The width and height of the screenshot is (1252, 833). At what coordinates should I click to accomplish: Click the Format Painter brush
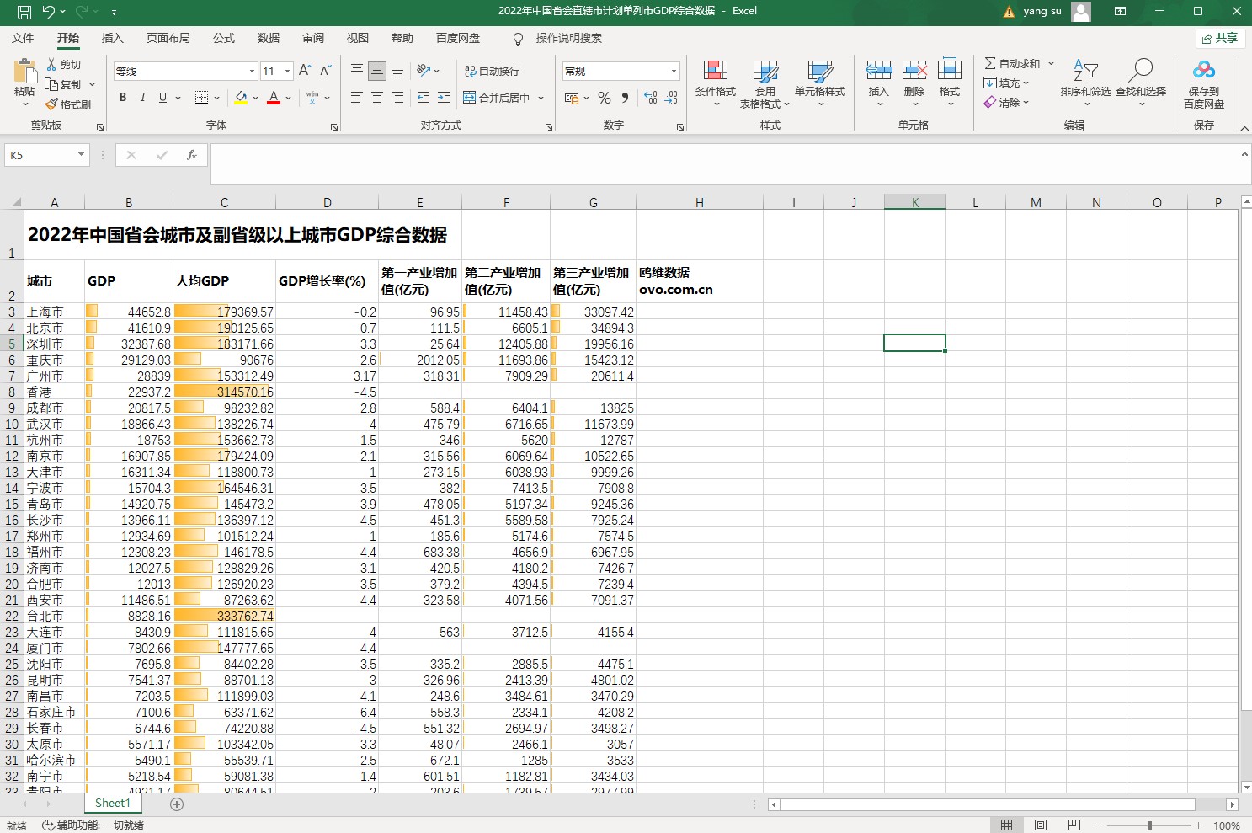coord(67,104)
